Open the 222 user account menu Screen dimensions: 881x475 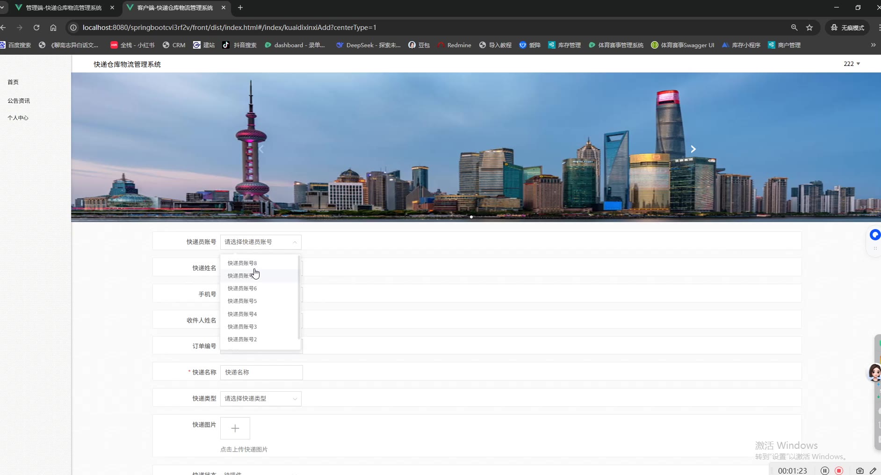[852, 64]
